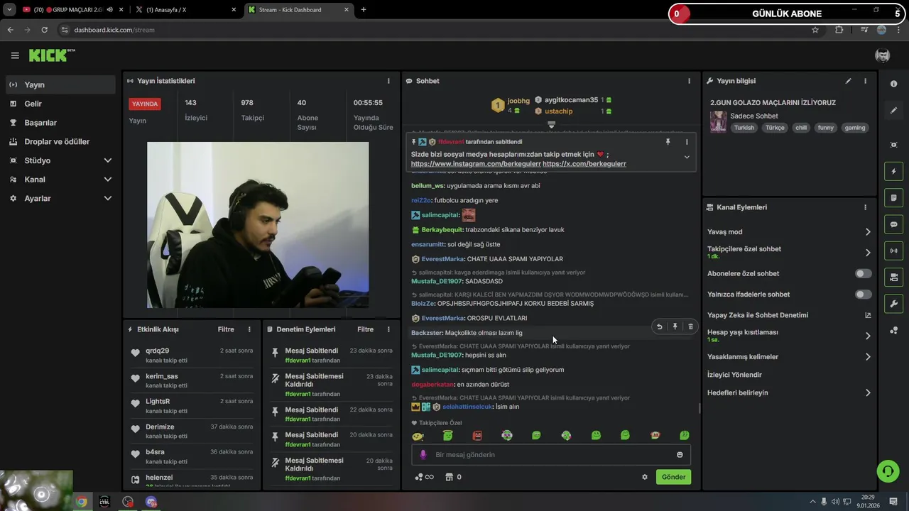Open Sohbet panel options menu
The height and width of the screenshot is (511, 909).
(689, 81)
